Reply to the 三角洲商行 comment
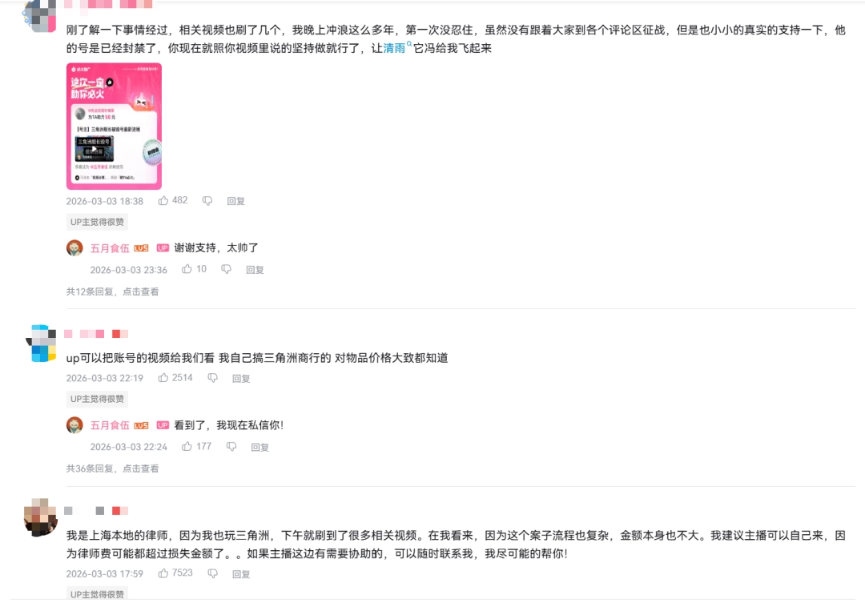The height and width of the screenshot is (603, 865). pyautogui.click(x=241, y=379)
